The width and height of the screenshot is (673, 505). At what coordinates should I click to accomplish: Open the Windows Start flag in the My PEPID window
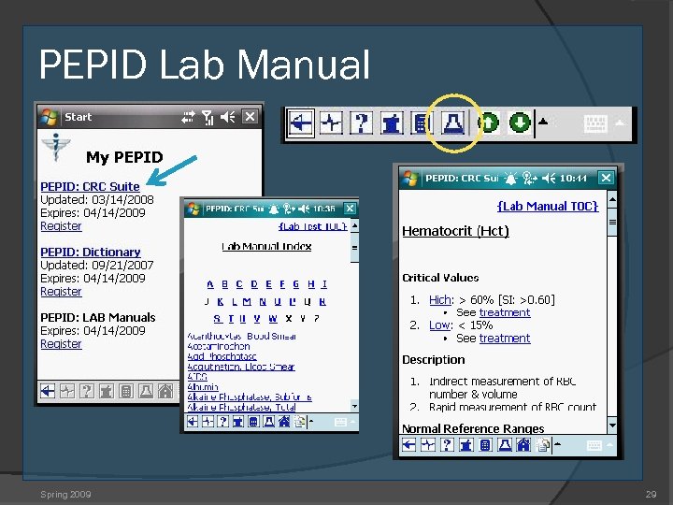coord(49,117)
